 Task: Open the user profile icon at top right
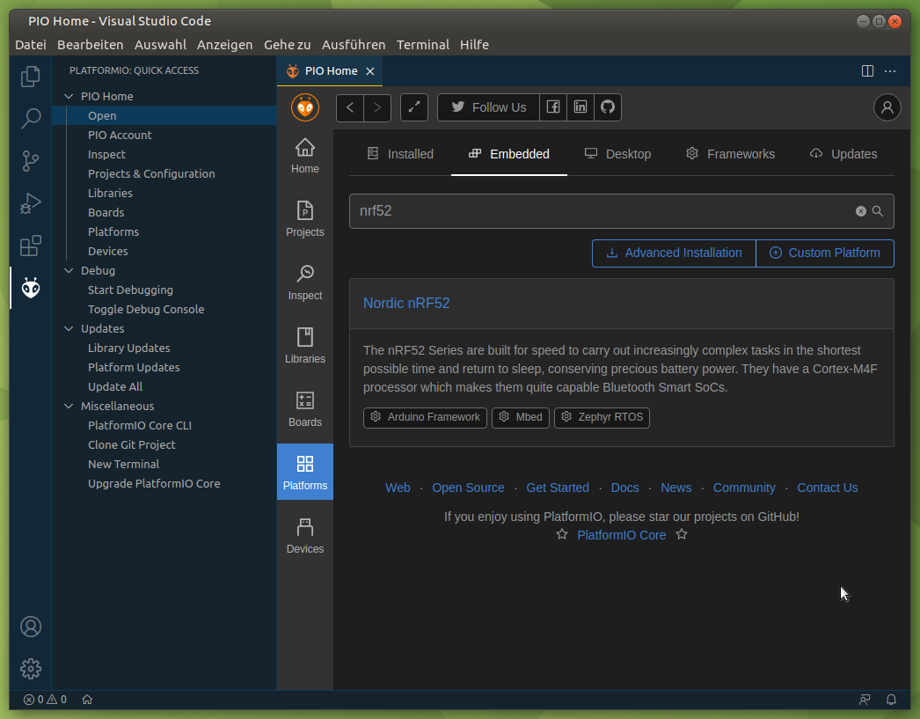887,107
